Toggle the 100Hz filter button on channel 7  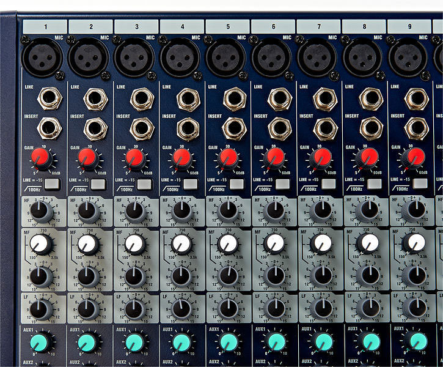[x=329, y=184]
